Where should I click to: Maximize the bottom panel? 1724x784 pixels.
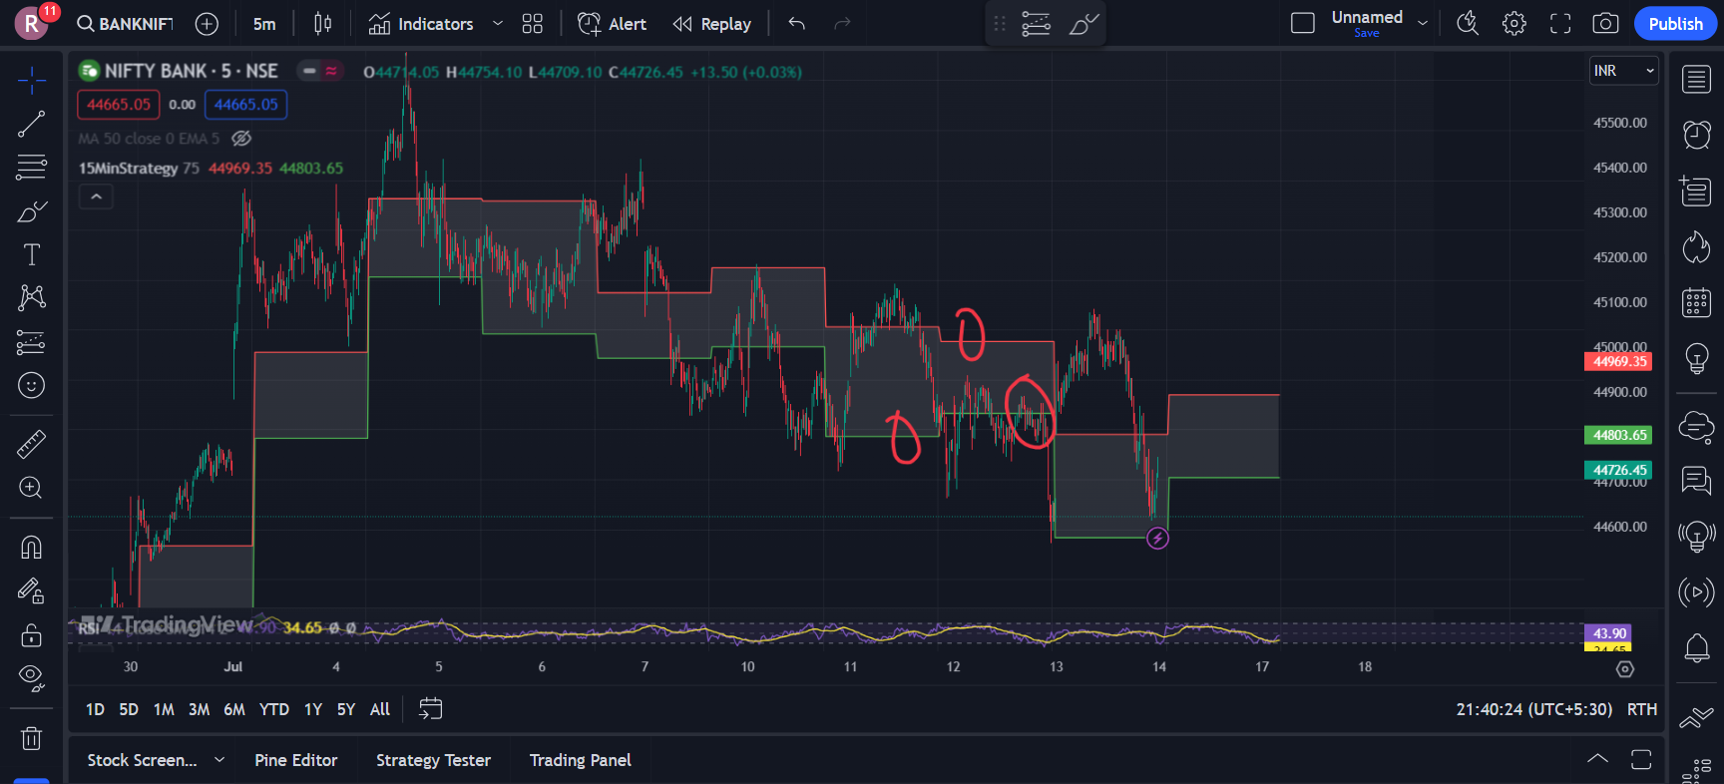pyautogui.click(x=1641, y=759)
